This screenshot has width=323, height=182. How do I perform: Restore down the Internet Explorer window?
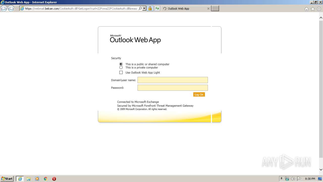click(x=316, y=2)
